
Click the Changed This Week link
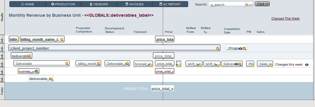pyautogui.click(x=285, y=18)
